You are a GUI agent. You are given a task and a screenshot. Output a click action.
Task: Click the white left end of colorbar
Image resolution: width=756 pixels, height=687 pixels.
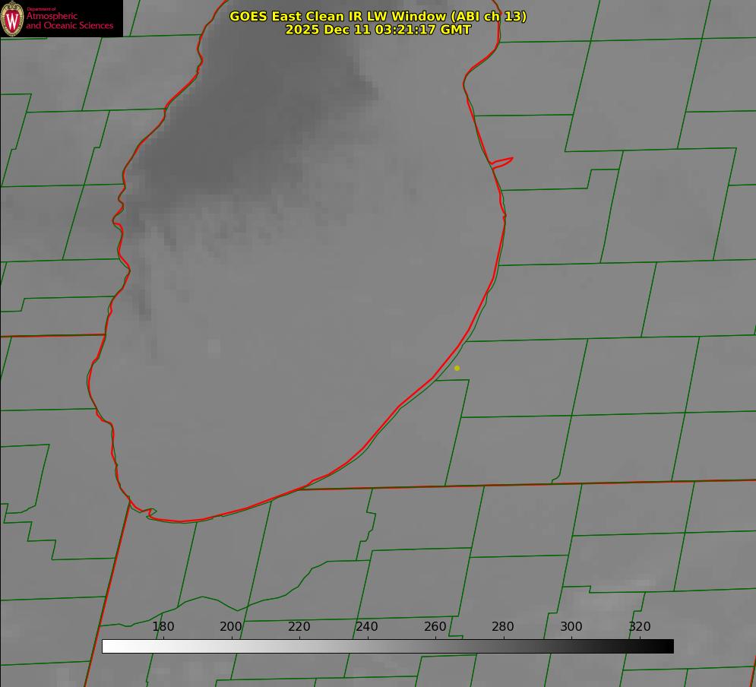(109, 646)
